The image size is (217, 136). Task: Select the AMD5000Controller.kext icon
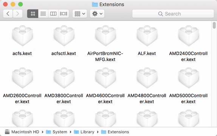189,78
